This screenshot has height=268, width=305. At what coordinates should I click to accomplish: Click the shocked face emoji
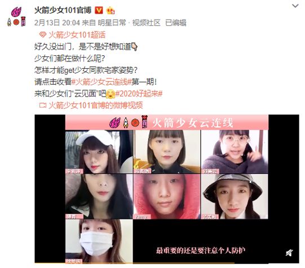point(110,94)
